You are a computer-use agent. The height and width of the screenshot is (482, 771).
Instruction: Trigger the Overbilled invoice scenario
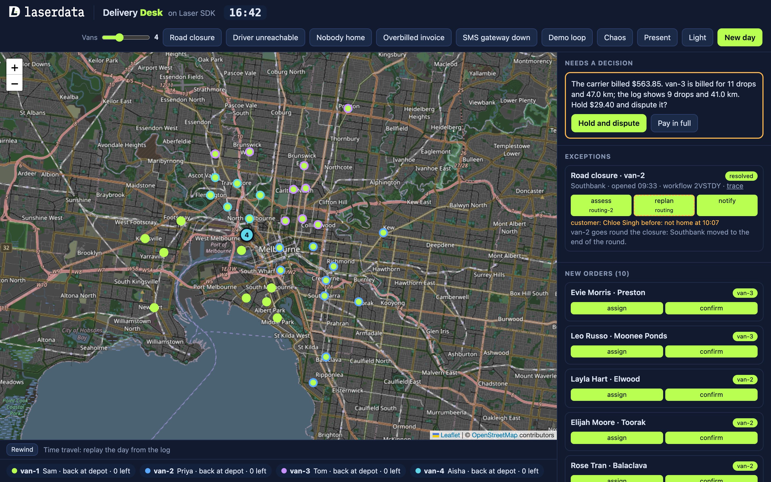414,37
